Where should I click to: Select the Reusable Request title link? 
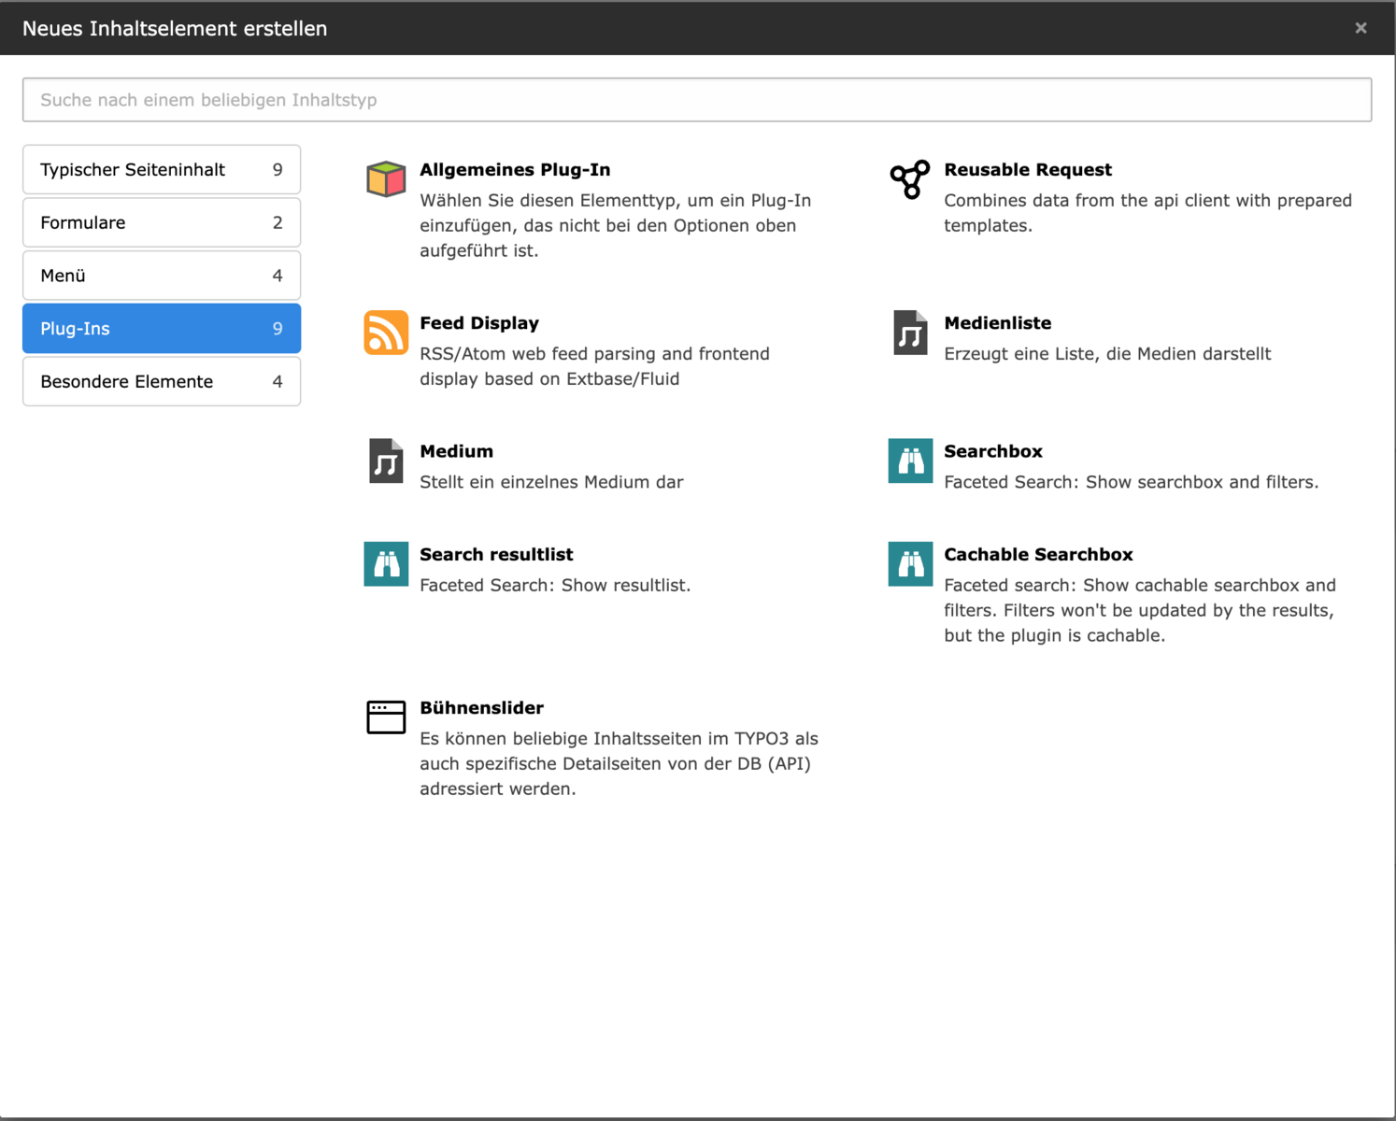pyautogui.click(x=1028, y=170)
